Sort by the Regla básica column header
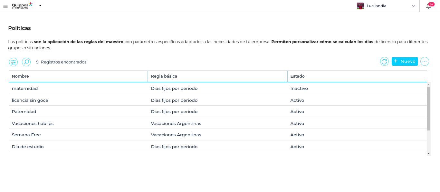The width and height of the screenshot is (440, 192). pos(164,76)
